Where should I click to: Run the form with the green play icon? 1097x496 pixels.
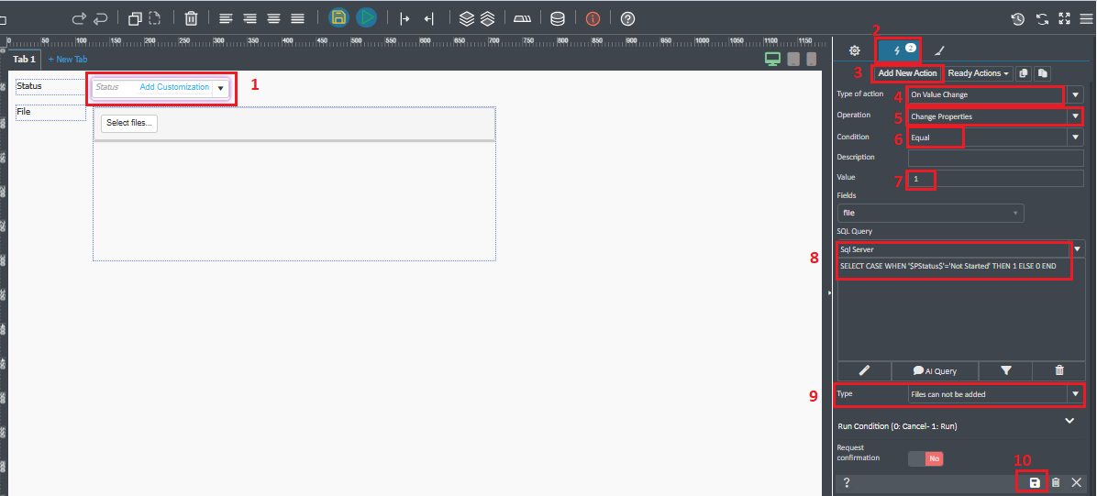pos(366,18)
